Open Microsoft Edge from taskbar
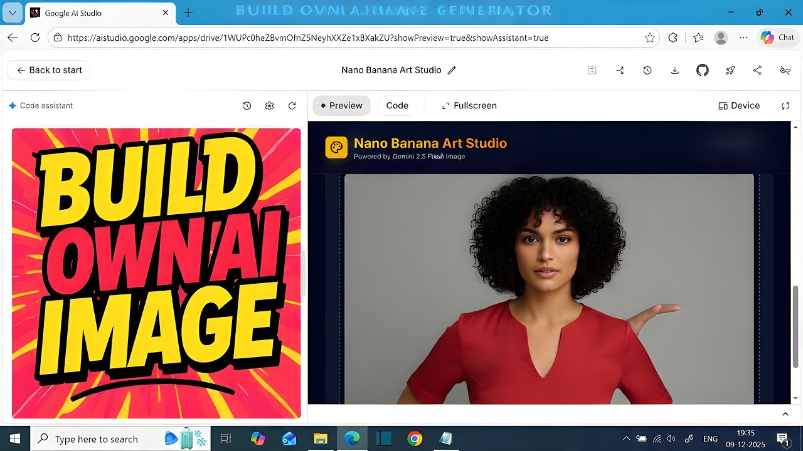Viewport: 803px width, 451px height. click(352, 439)
